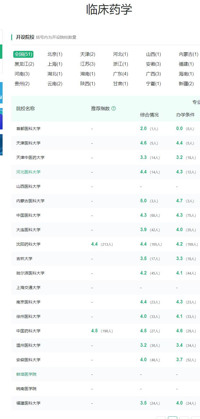200x419 pixels.
Task: Open 中国药科大学 school page
Action: click(x=28, y=331)
